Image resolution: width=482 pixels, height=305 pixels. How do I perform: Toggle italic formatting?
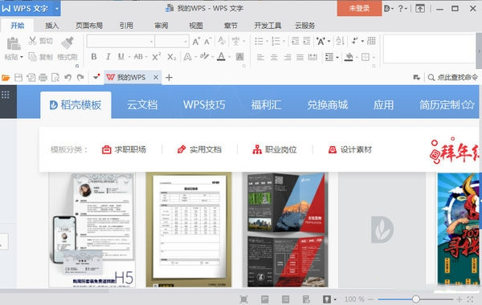(108, 56)
